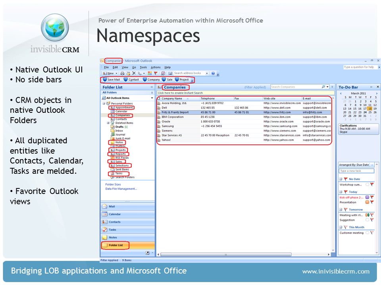Open the View menu
381x285 pixels.
(125, 67)
